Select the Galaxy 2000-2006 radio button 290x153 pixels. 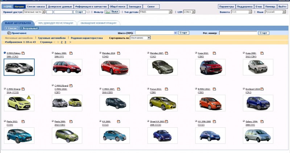(53, 53)
